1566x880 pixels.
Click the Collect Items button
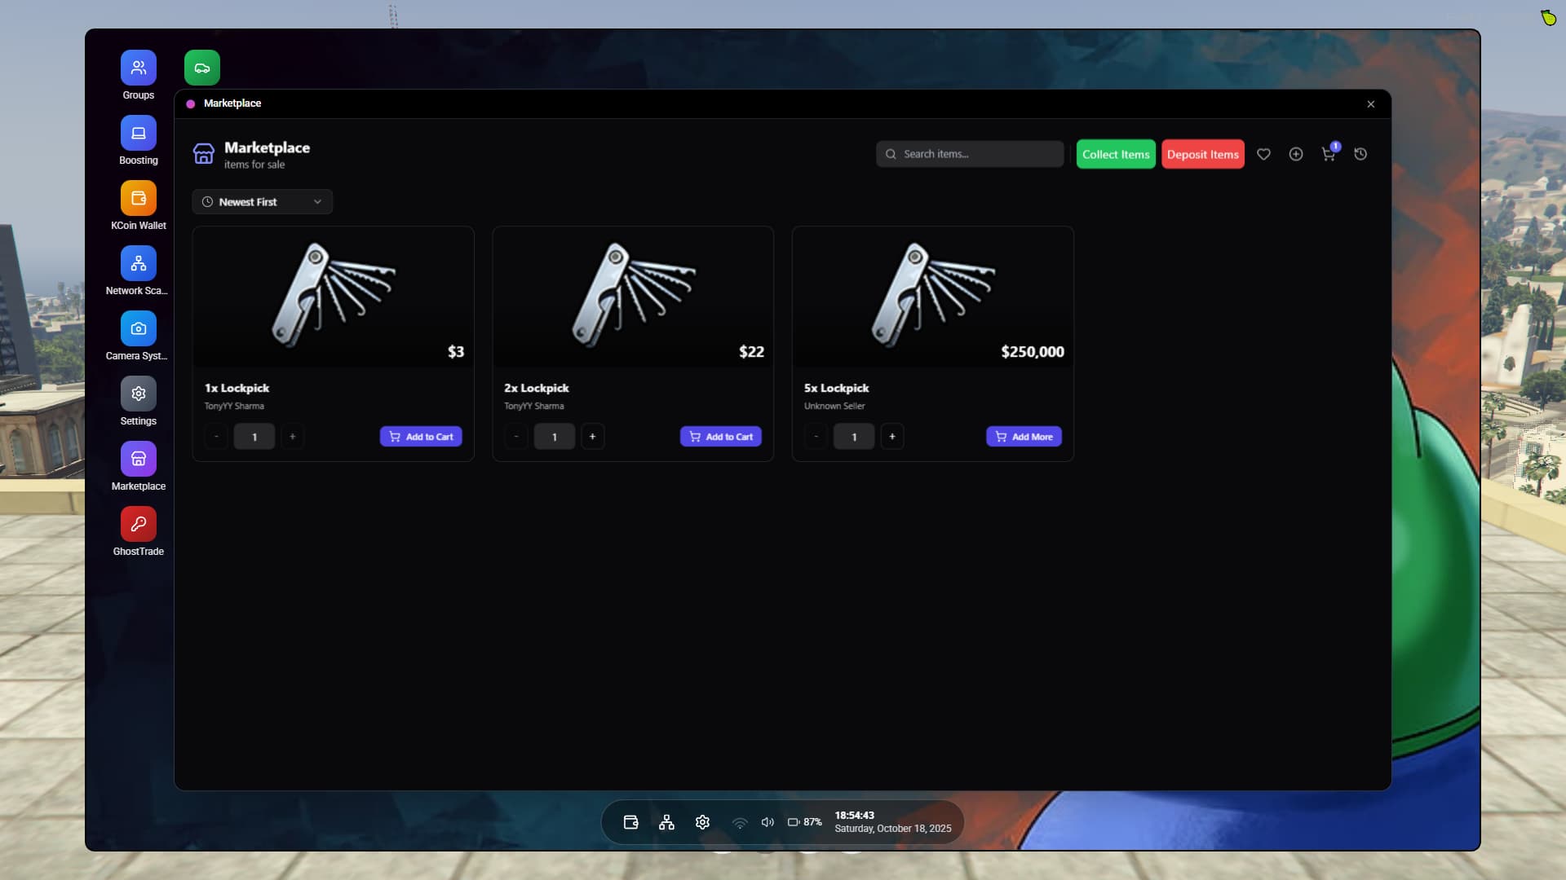click(1115, 154)
